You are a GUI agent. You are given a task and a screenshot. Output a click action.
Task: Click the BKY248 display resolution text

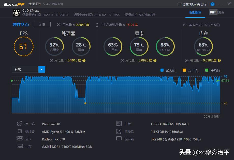click(175, 139)
